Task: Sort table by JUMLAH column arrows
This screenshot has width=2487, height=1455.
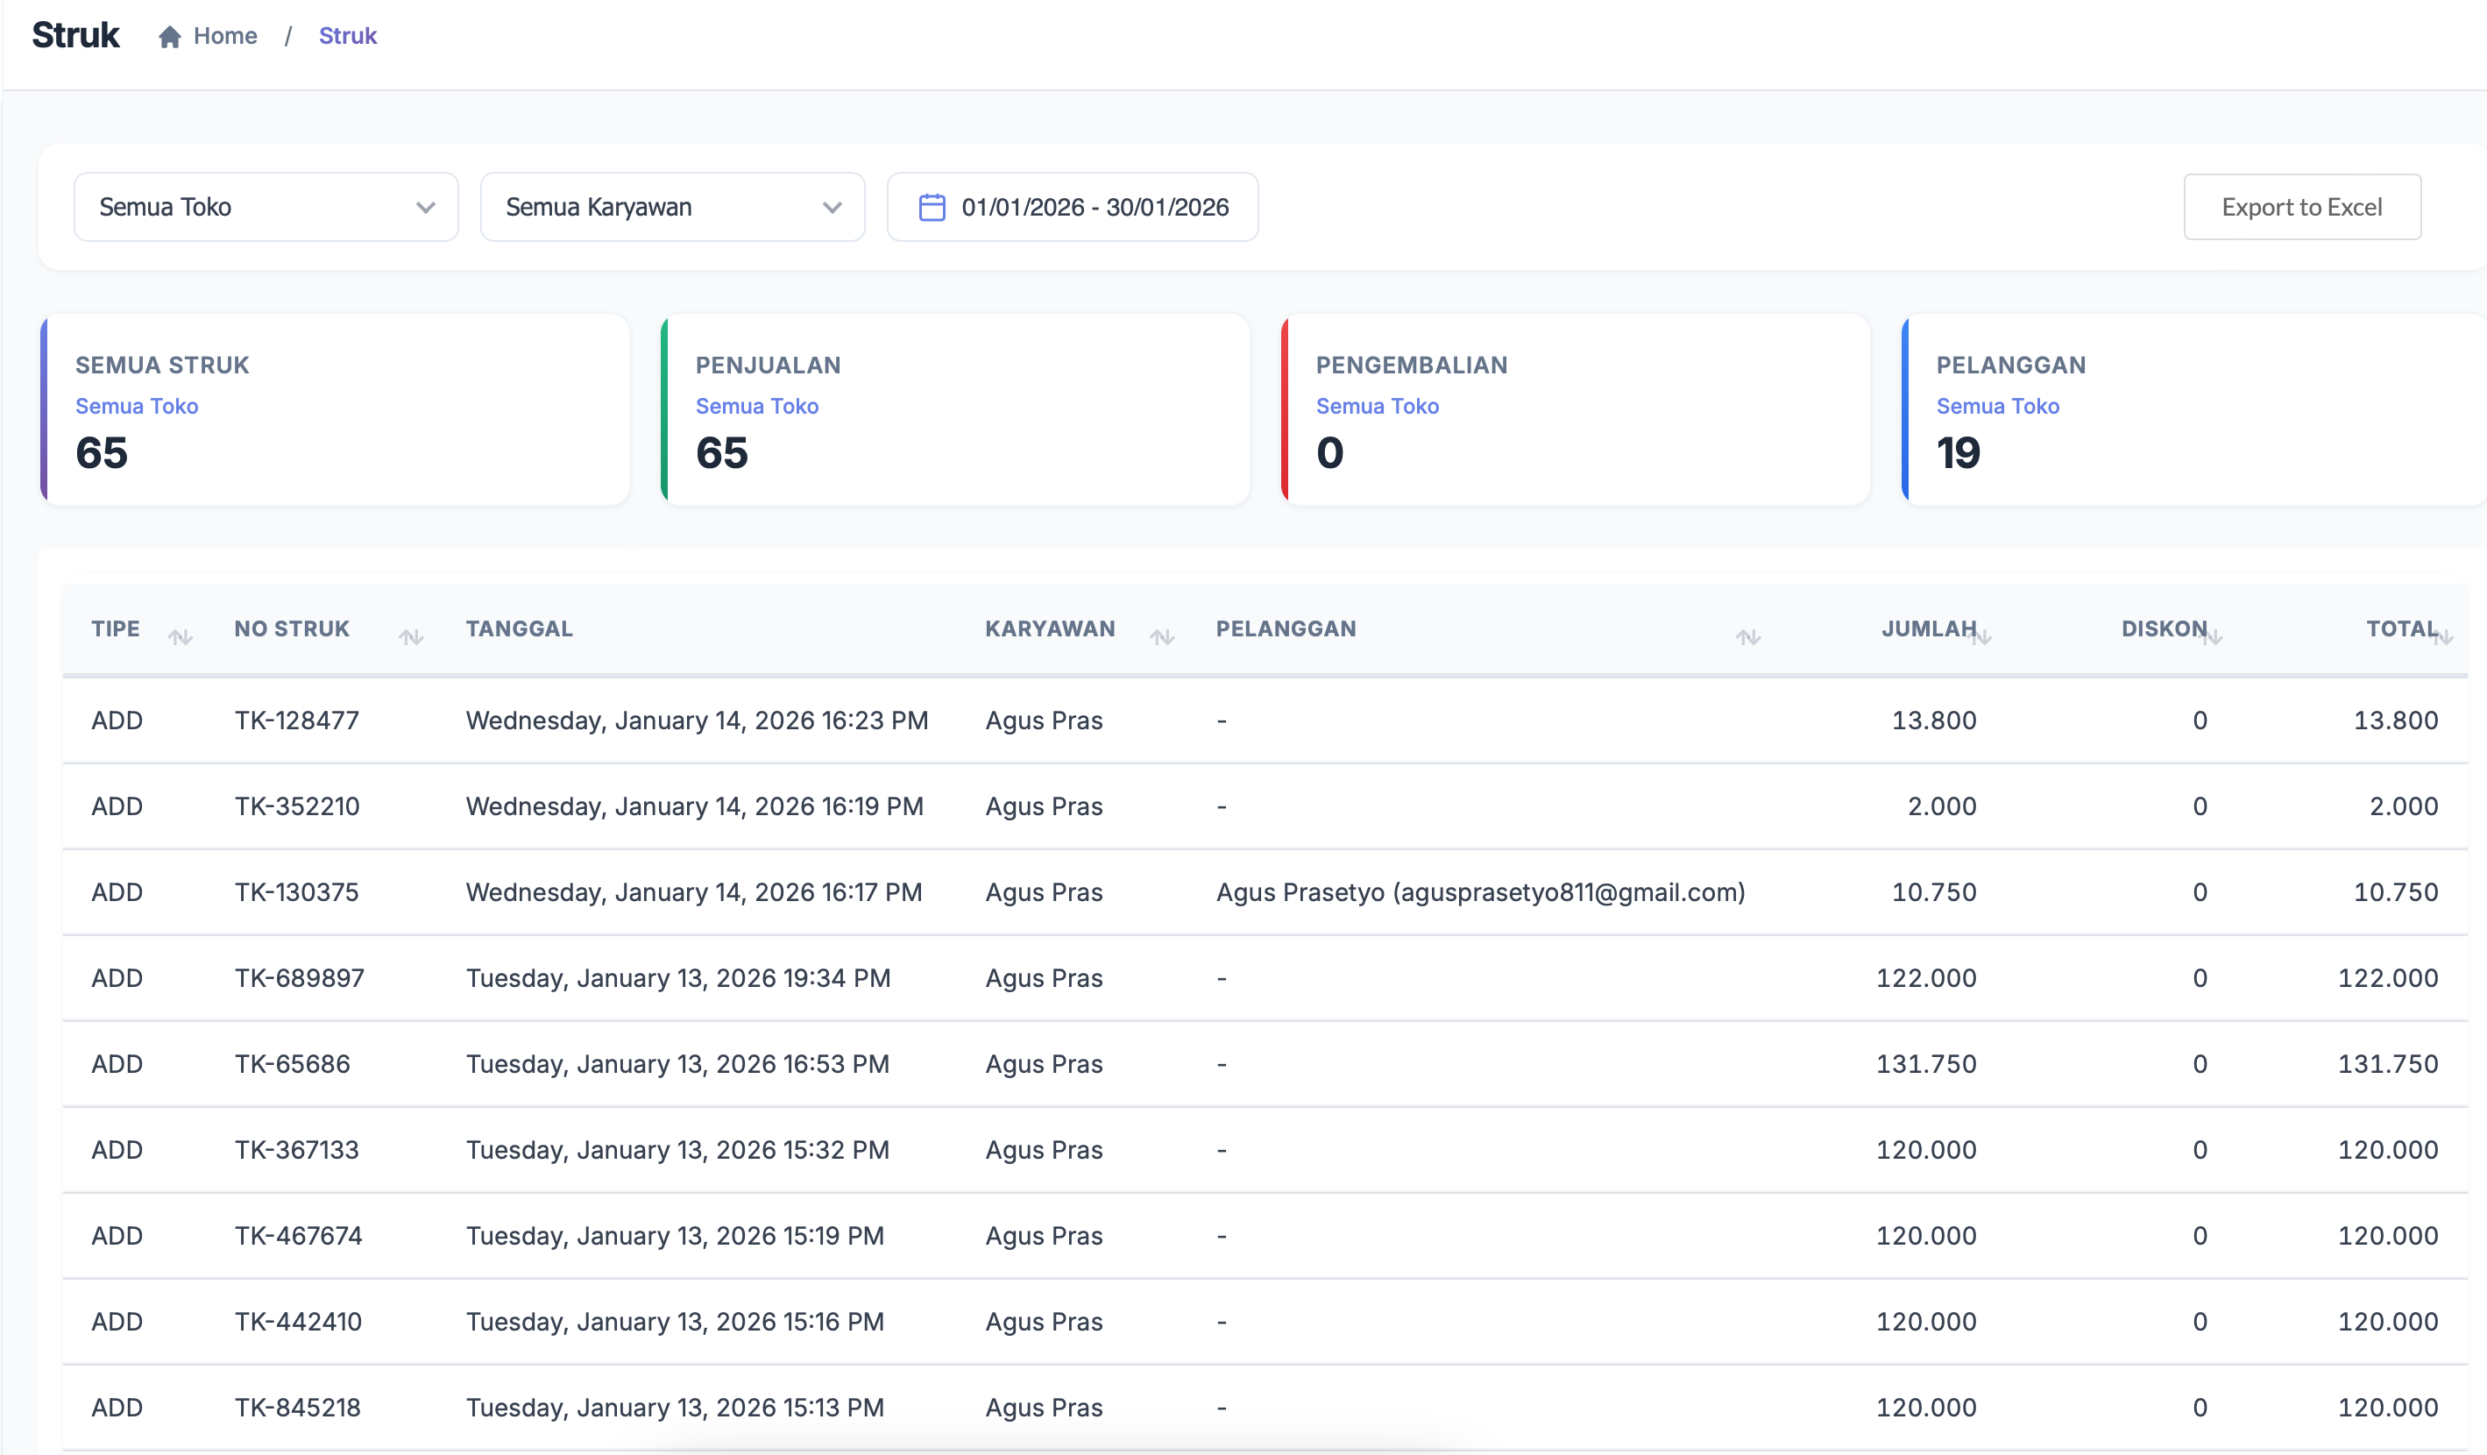Action: tap(1980, 638)
